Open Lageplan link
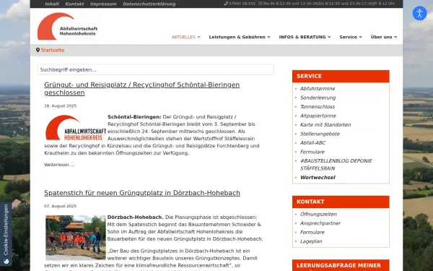This screenshot has width=433, height=271. [311, 241]
